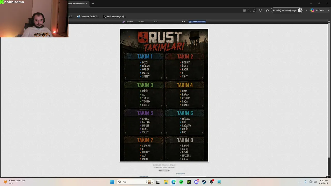Click the split screen icon in address bar
Screen dimensions: 331x186
tap(244, 10)
